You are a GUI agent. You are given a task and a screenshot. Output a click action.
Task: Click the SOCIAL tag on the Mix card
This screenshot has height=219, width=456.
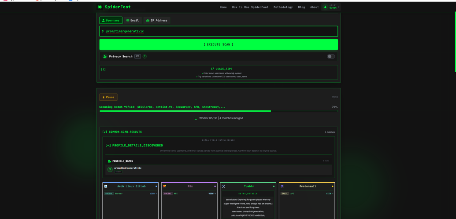point(168,194)
